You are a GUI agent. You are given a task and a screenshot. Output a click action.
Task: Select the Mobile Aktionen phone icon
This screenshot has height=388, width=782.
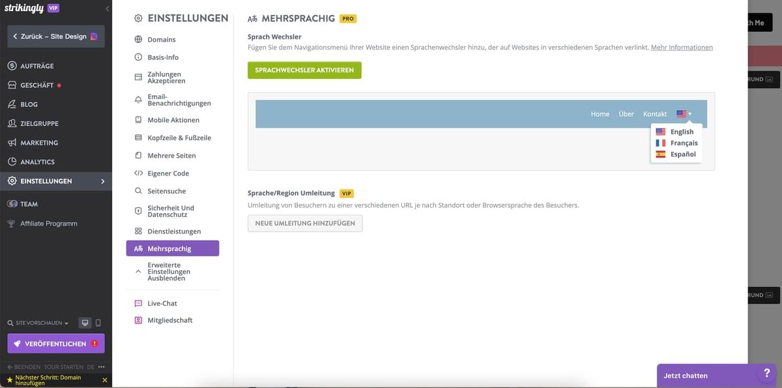tap(137, 119)
